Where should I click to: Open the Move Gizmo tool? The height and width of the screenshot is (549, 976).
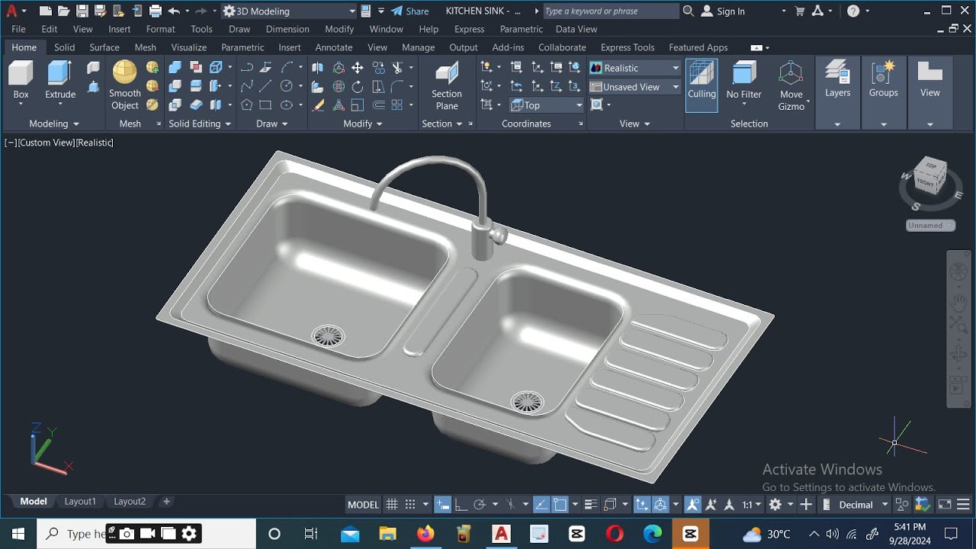coord(791,86)
